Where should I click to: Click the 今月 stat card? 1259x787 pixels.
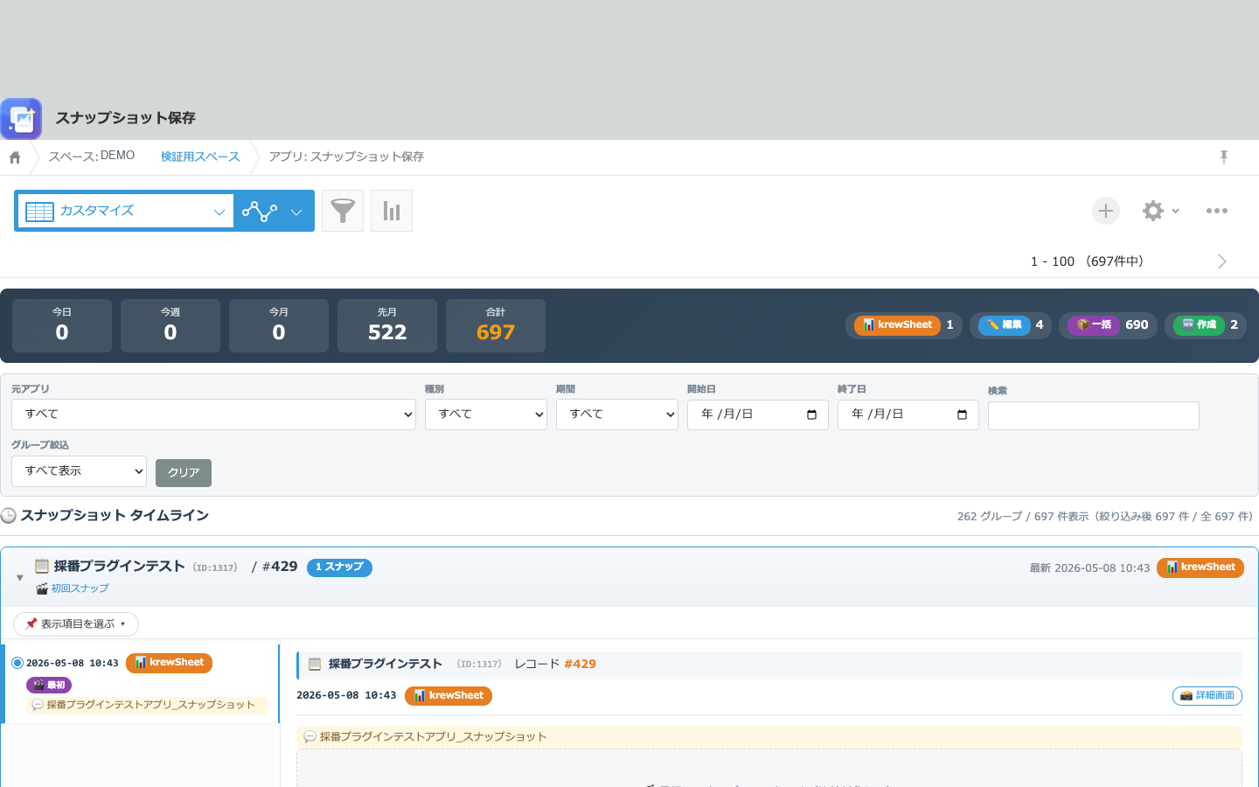(279, 325)
